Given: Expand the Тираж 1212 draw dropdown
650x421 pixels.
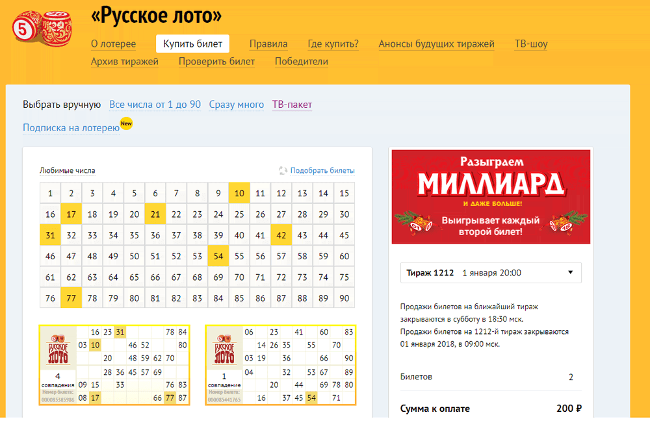Looking at the screenshot, I should (491, 273).
